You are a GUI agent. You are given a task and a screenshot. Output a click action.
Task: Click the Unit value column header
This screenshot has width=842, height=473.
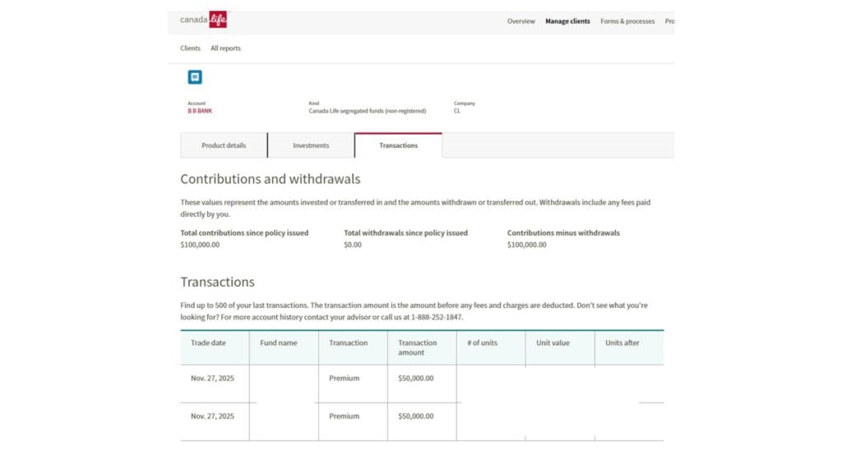coord(553,343)
